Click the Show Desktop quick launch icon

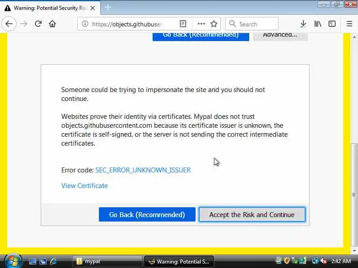(32, 261)
